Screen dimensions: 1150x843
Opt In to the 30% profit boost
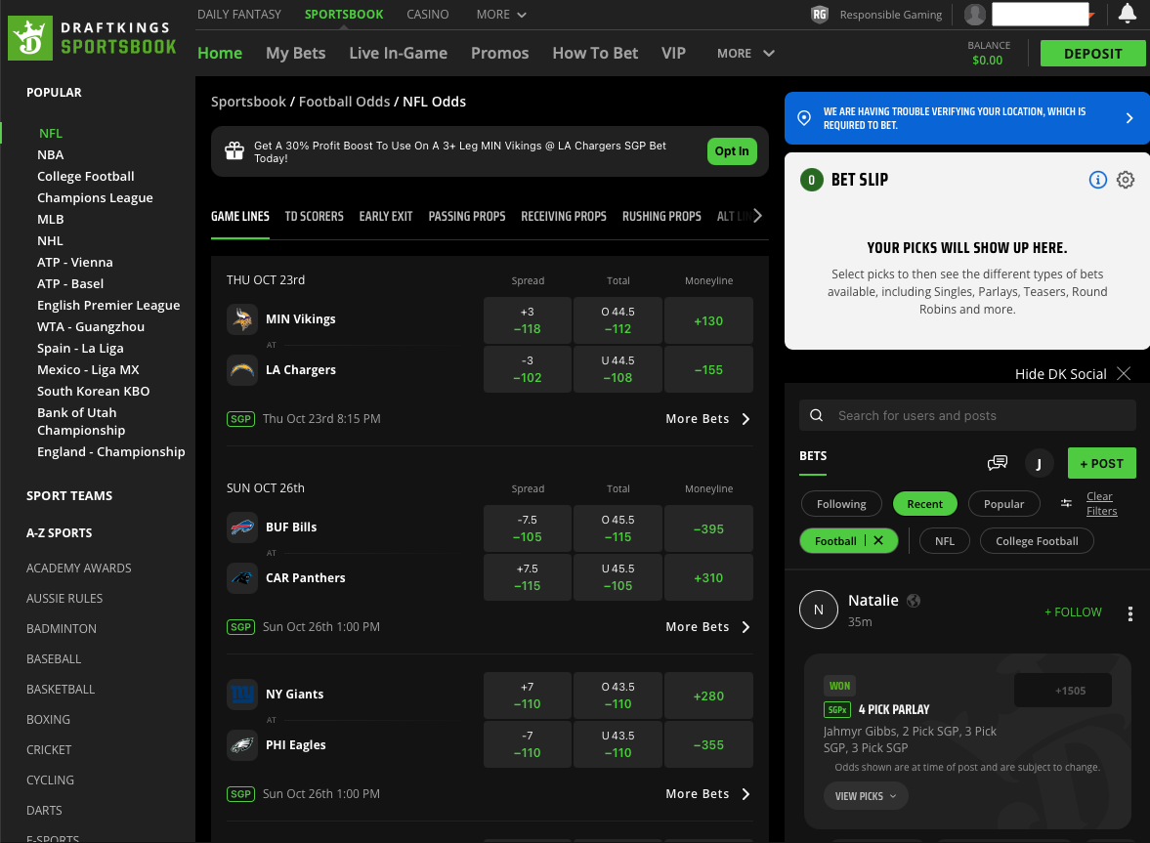pos(732,150)
